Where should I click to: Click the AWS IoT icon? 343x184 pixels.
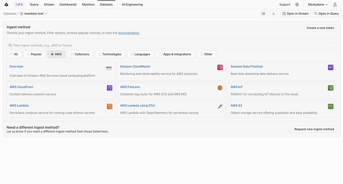pos(330,88)
